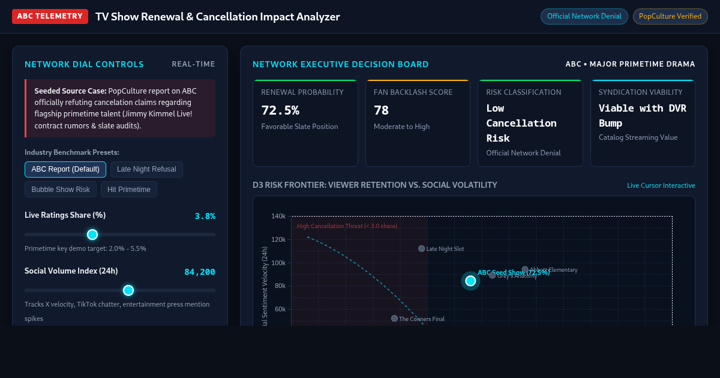
Task: Open the Syndication Viability card
Action: click(x=643, y=123)
